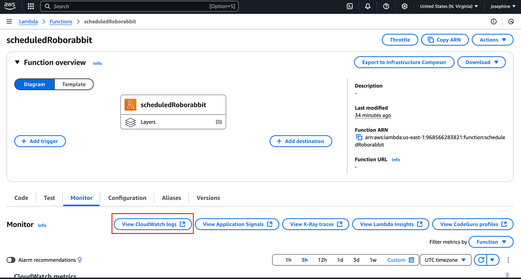Image resolution: width=521 pixels, height=279 pixels.
Task: Click the '34 minutes ago' last modified text
Action: (x=373, y=115)
